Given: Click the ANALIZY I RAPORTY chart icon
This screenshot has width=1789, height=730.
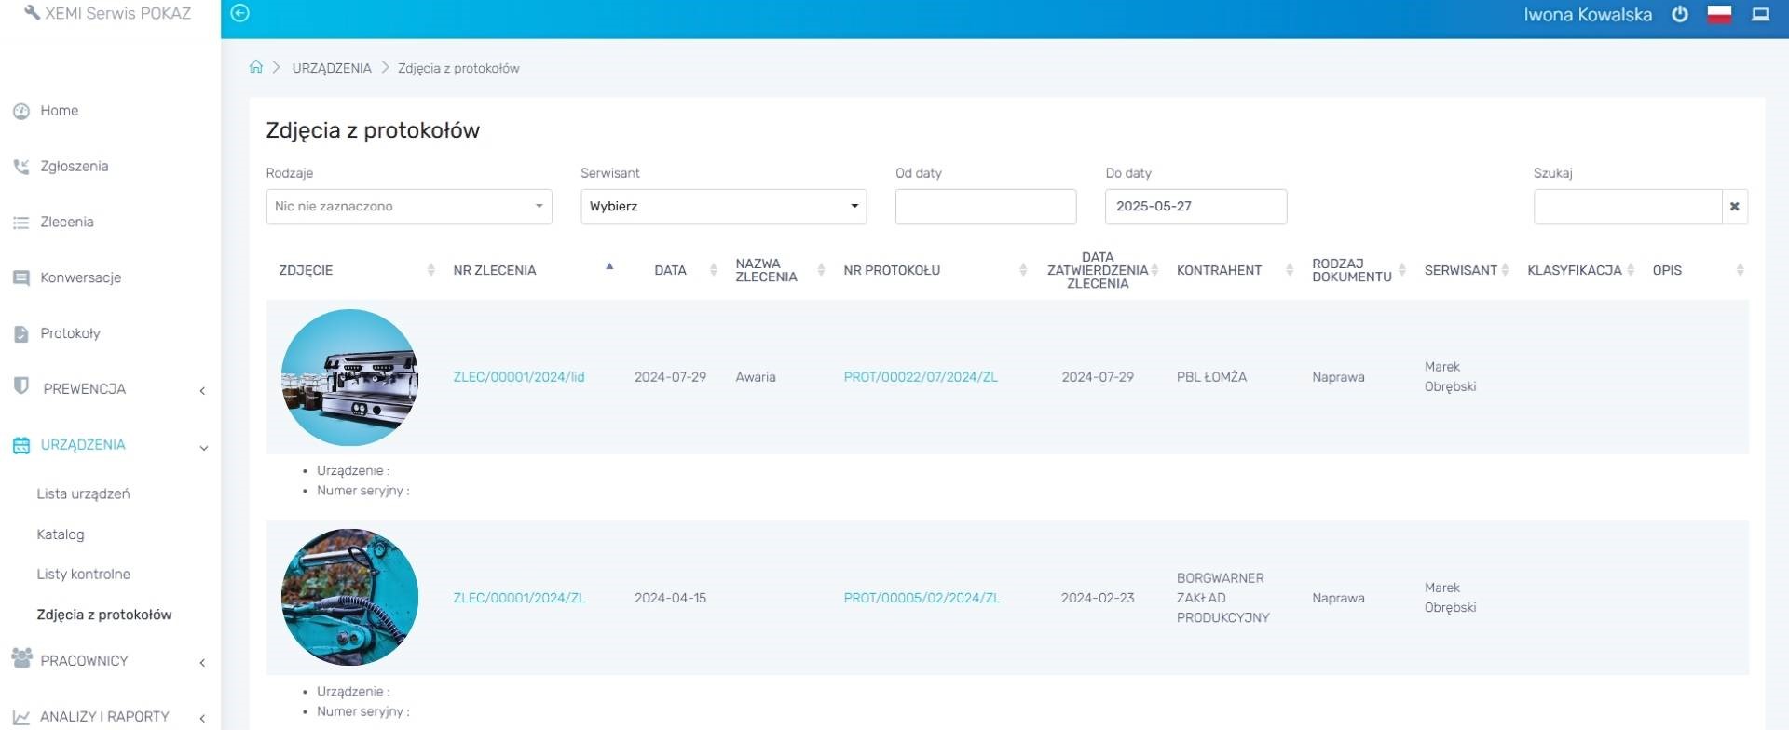Looking at the screenshot, I should click(21, 717).
